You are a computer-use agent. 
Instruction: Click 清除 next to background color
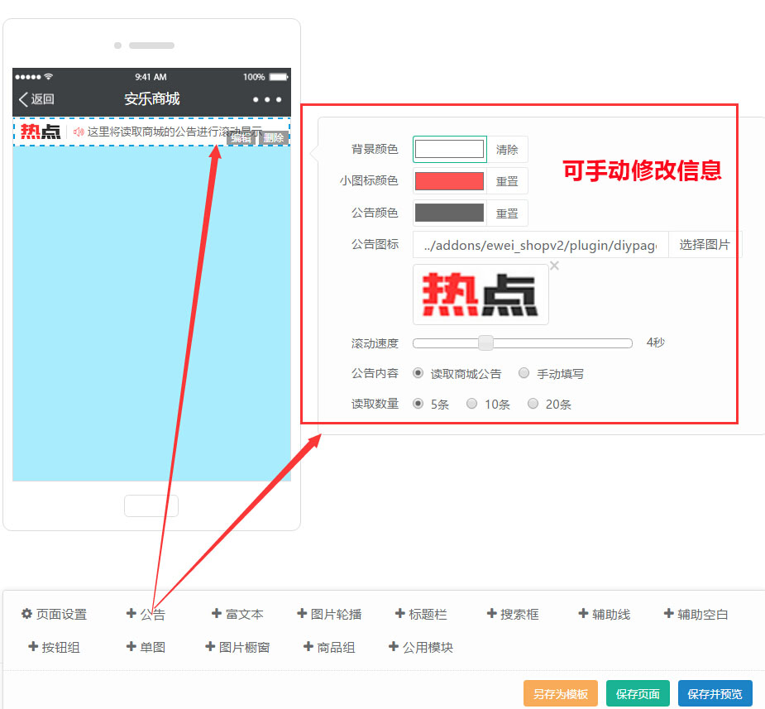507,150
